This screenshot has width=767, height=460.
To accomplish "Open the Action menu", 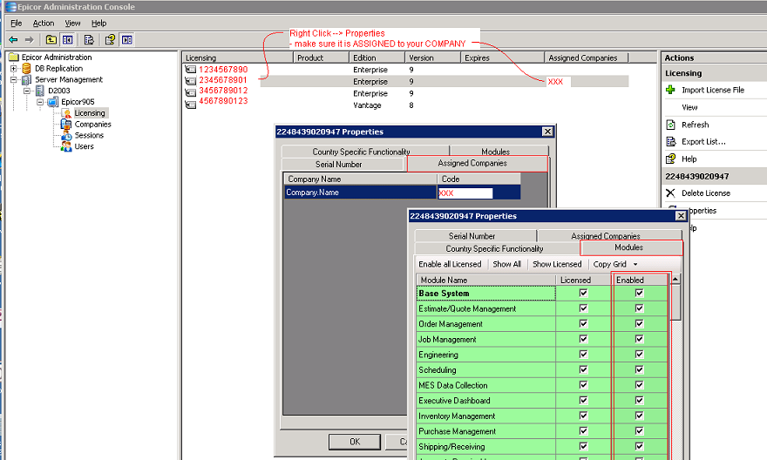I will (x=44, y=23).
